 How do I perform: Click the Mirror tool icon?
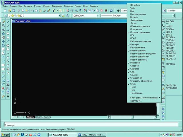(x=3, y=29)
